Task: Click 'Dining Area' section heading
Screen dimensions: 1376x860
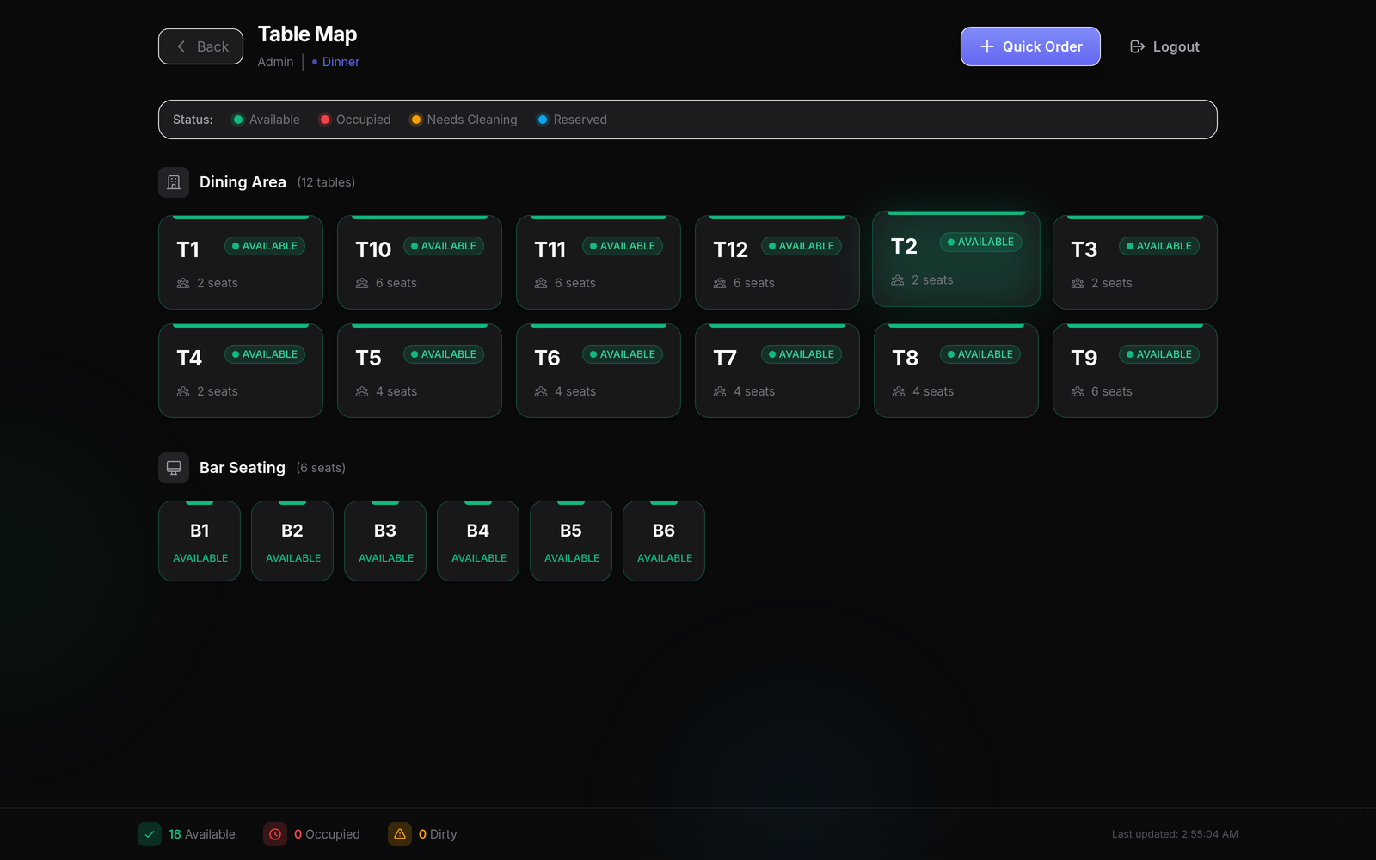Action: coord(243,182)
